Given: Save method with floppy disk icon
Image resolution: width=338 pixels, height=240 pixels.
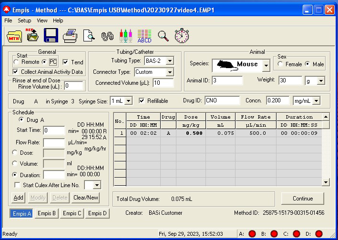Looking at the screenshot, I should 51,35.
